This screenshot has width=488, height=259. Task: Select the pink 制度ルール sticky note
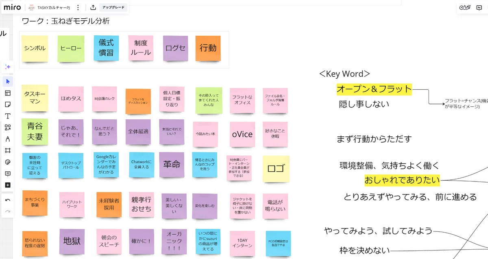[x=141, y=48]
